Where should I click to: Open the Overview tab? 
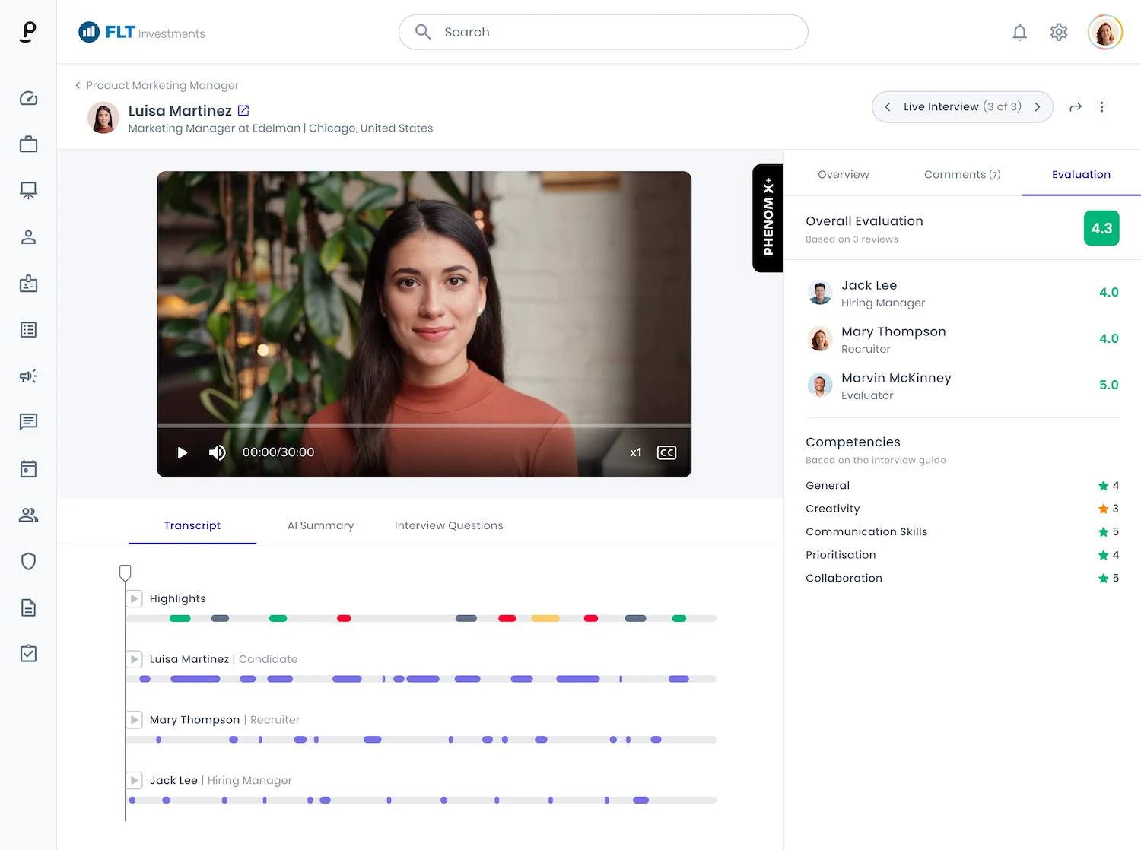844,174
